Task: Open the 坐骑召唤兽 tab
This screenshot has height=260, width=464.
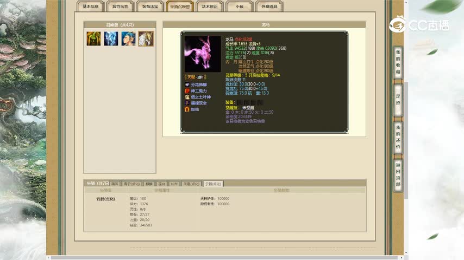Action: (180, 6)
